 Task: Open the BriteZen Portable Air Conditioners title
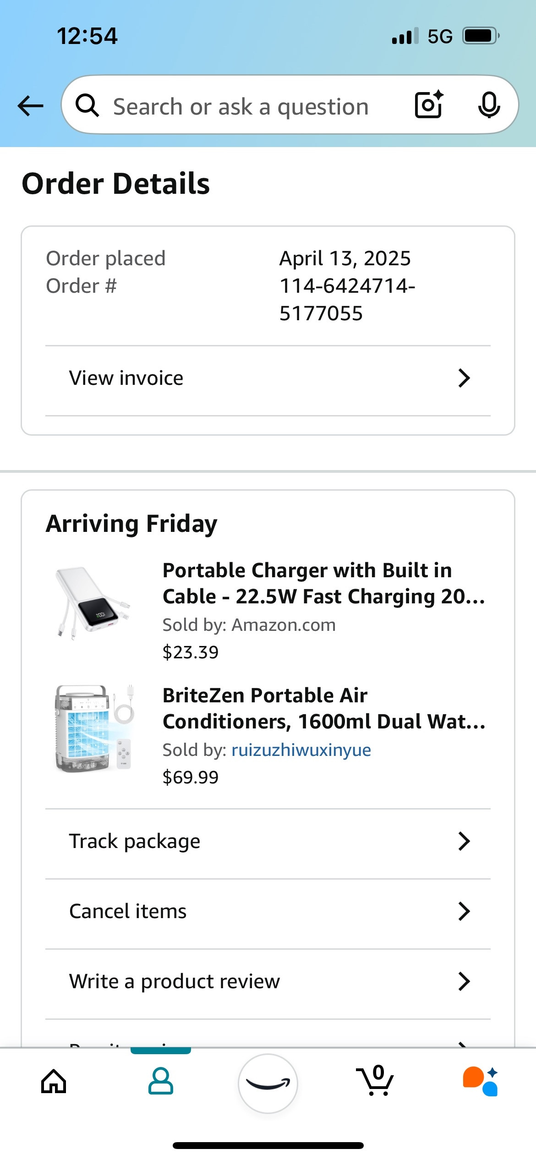324,708
